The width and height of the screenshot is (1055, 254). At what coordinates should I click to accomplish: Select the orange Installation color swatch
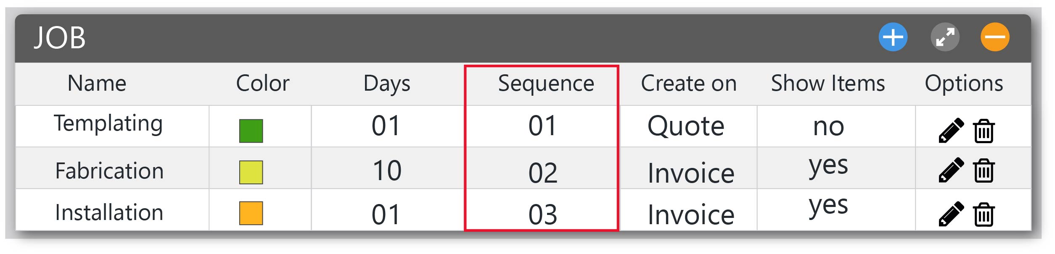click(251, 213)
